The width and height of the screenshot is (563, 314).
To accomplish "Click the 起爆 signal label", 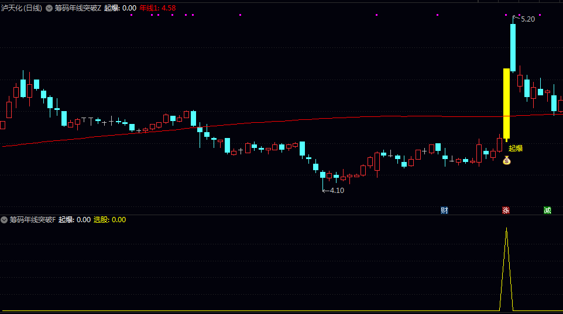I will (516, 148).
